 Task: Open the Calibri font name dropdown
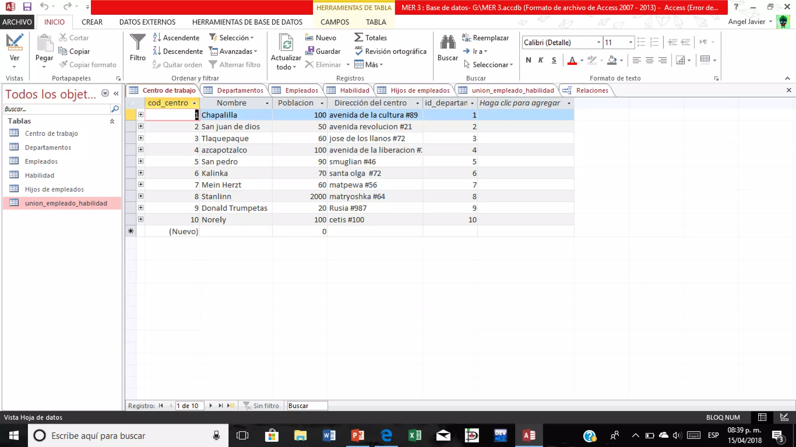click(598, 42)
